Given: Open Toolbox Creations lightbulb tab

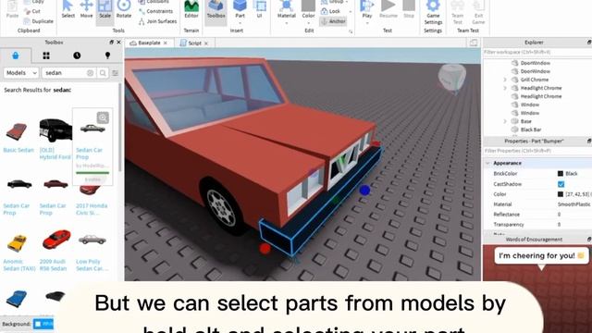Looking at the screenshot, I should [107, 55].
